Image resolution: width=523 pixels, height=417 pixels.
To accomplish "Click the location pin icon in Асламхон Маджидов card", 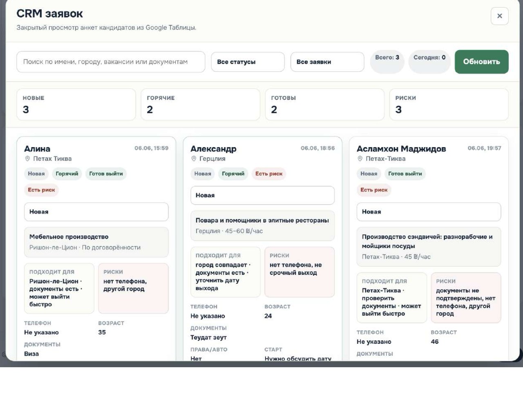I will pos(360,158).
